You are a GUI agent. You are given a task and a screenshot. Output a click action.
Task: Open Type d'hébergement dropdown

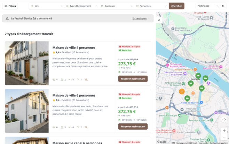coord(81,6)
